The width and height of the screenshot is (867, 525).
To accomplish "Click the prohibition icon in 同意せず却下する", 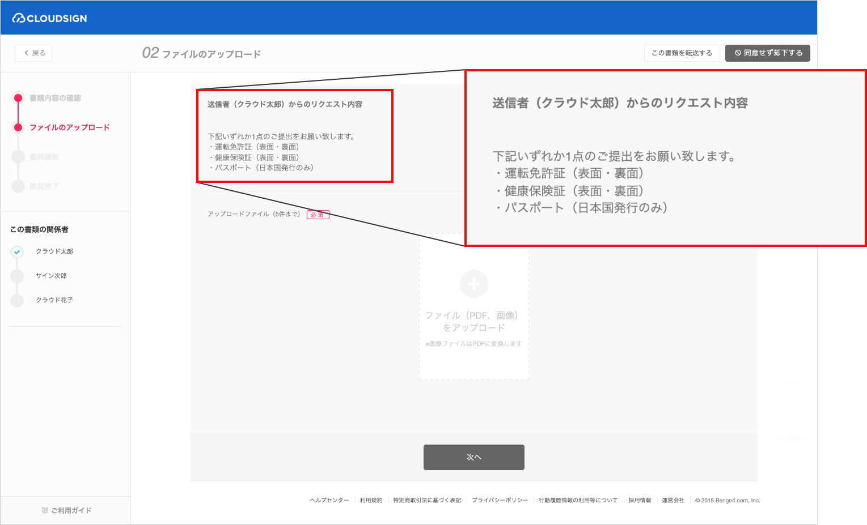I will tap(738, 53).
